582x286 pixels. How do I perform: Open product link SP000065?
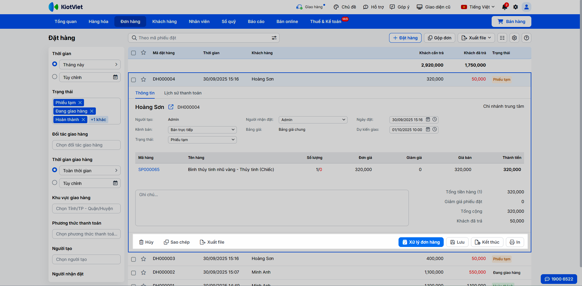pos(149,169)
